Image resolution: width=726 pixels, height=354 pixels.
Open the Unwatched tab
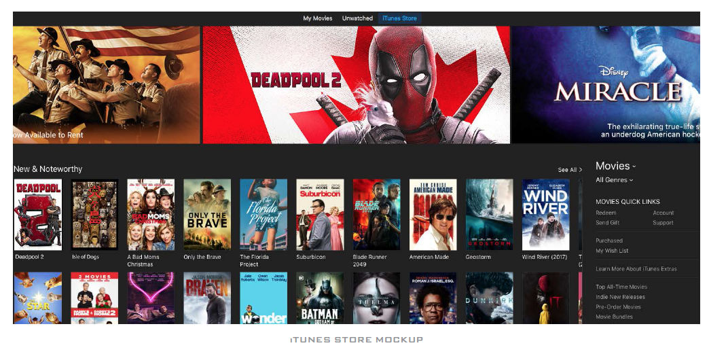point(357,18)
